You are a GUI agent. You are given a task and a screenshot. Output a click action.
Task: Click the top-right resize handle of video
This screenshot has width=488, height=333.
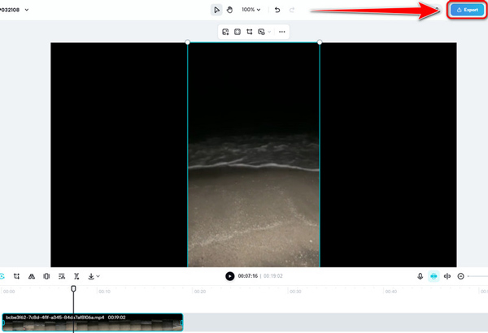coord(320,42)
